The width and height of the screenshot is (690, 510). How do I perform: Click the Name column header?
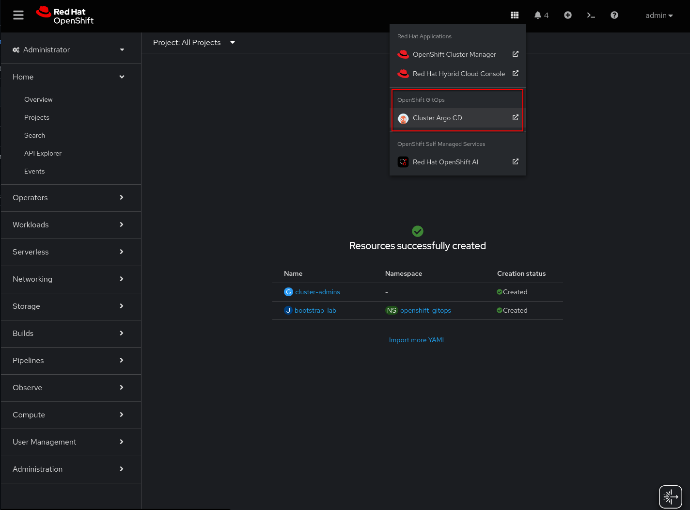coord(293,273)
